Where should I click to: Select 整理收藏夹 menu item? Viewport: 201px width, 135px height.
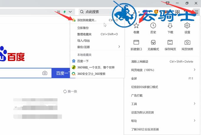pyautogui.click(x=97, y=34)
